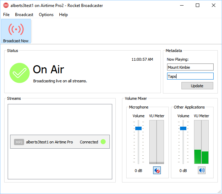Open the File menu

click(6, 15)
